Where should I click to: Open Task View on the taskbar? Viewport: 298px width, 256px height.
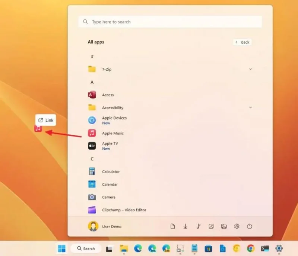coord(109,249)
